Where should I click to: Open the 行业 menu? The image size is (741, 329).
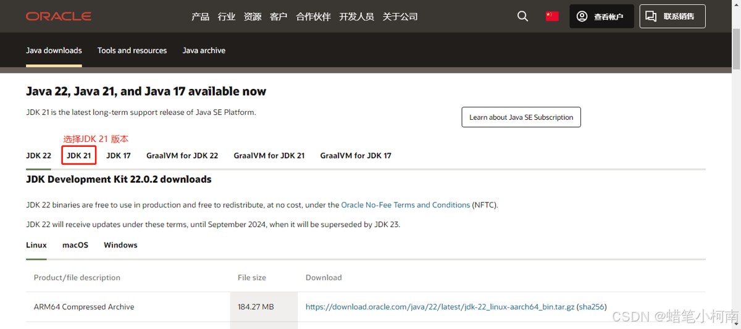coord(227,17)
